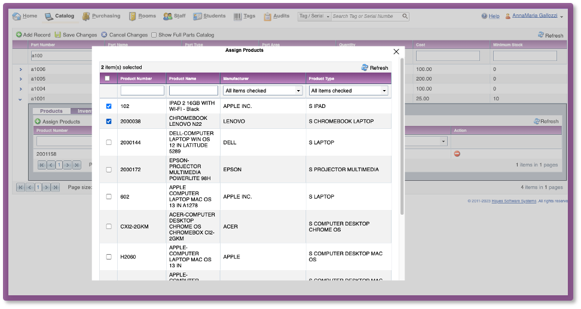Screen dimensions: 581x309
Task: Refresh the nested products grid
Action: (546, 121)
